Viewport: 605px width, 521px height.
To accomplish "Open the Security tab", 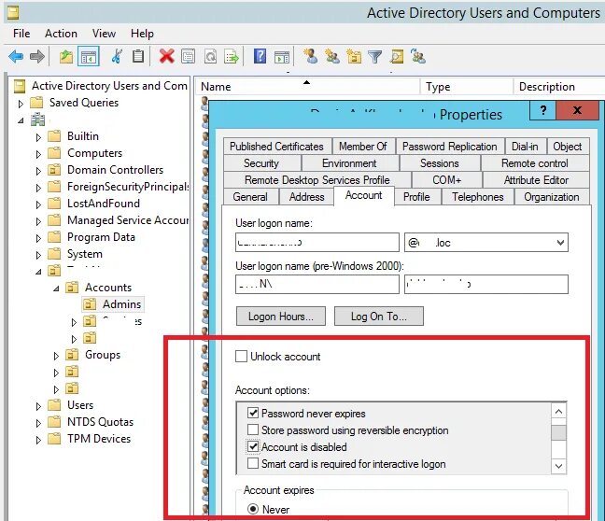I will 261,163.
